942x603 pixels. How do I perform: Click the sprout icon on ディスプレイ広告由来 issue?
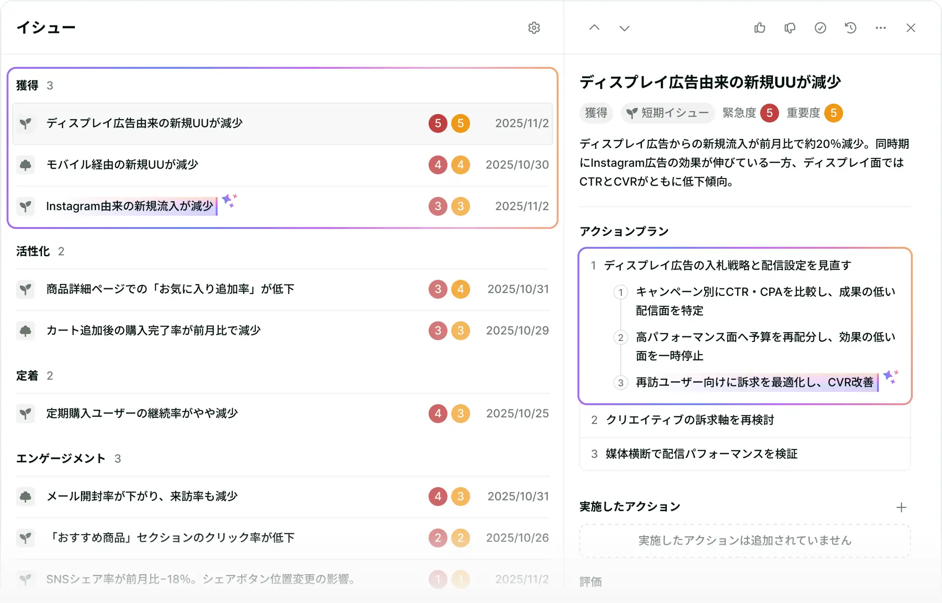pyautogui.click(x=26, y=123)
